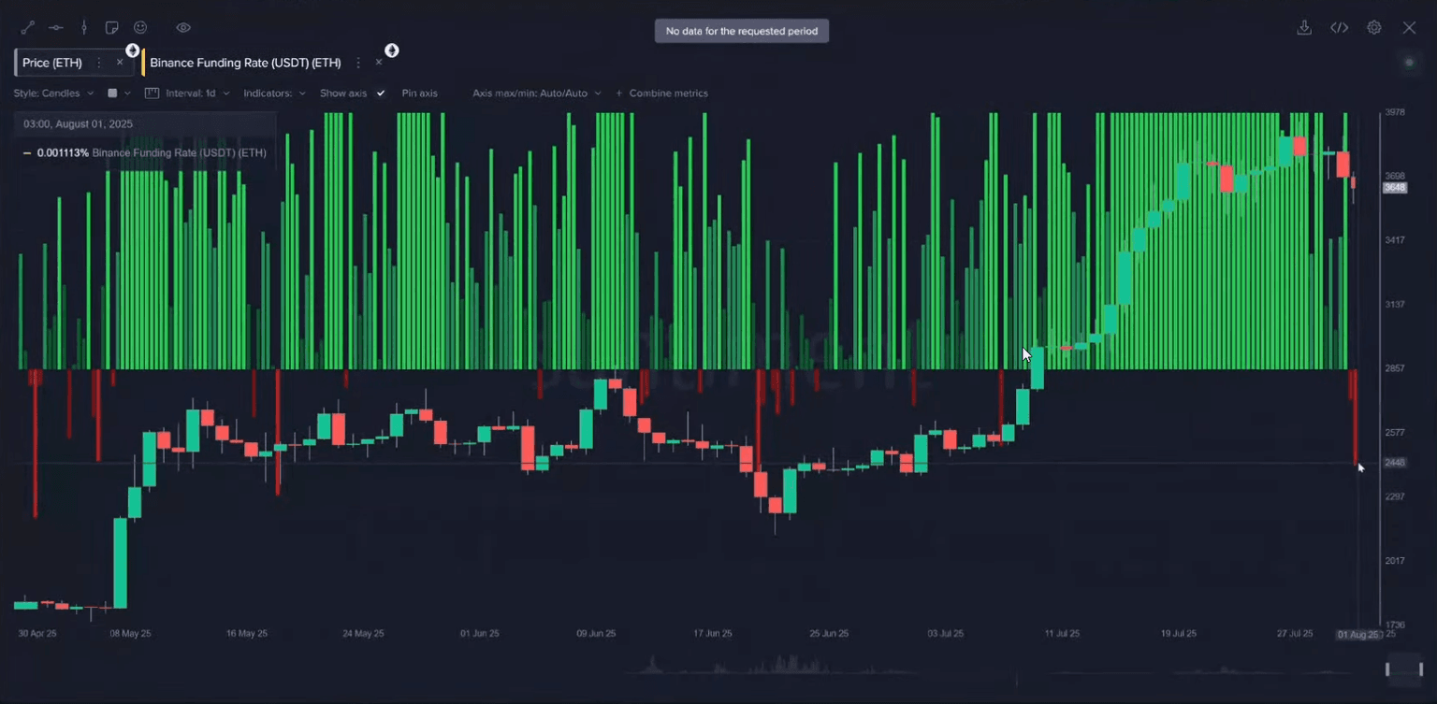
Task: Open the metric color swatch picker
Action: [x=112, y=93]
